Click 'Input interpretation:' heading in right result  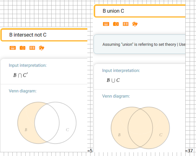121,71
